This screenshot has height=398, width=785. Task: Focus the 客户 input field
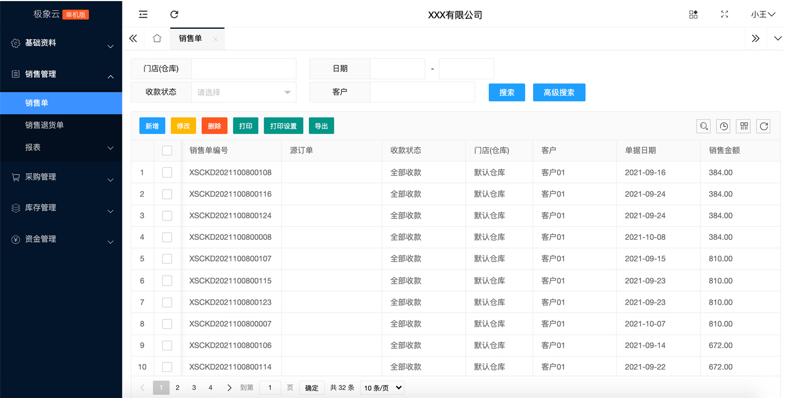coord(422,92)
